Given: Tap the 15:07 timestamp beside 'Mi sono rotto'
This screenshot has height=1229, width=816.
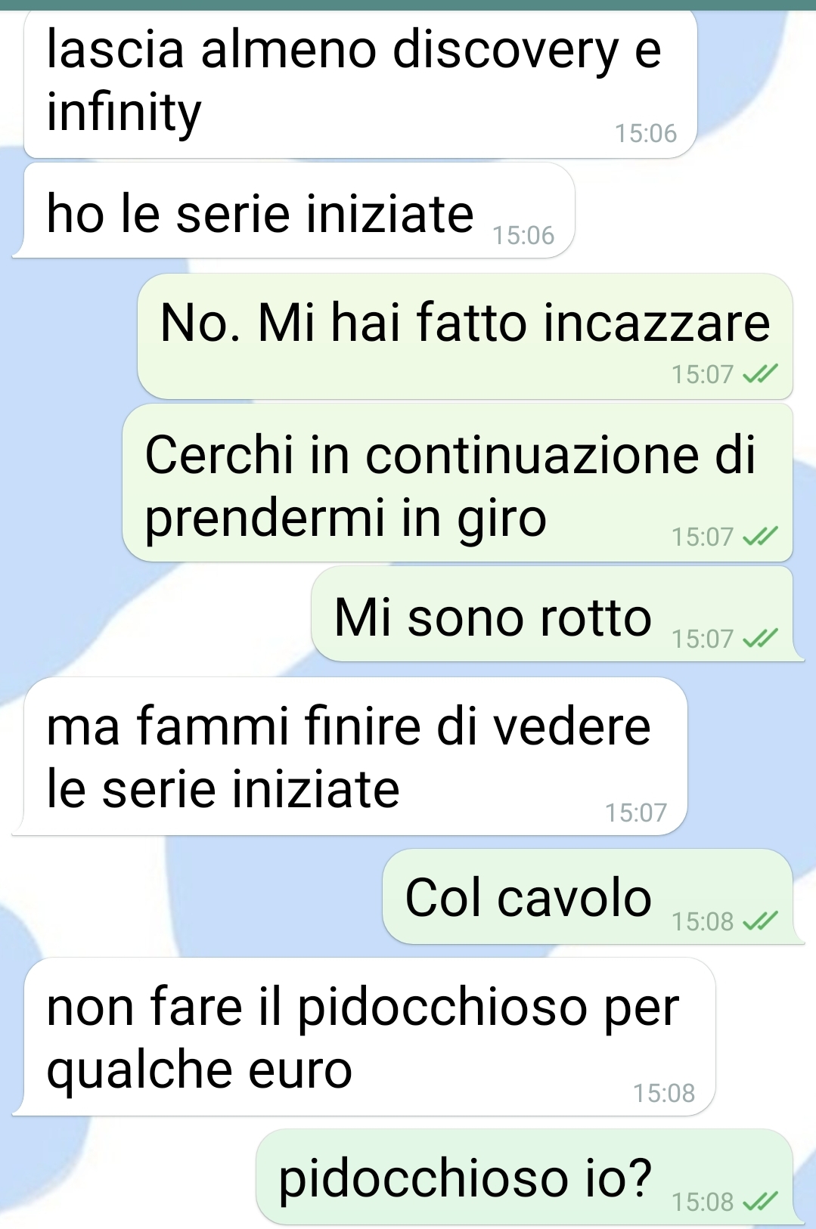Looking at the screenshot, I should 703,639.
